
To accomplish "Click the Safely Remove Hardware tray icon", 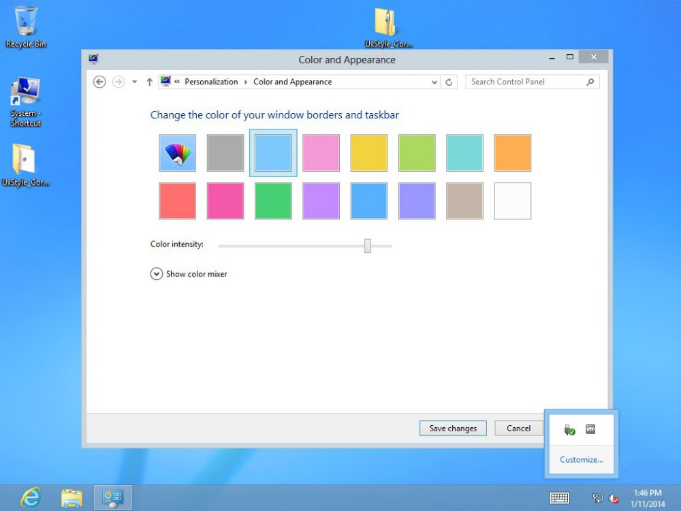I will coord(570,430).
